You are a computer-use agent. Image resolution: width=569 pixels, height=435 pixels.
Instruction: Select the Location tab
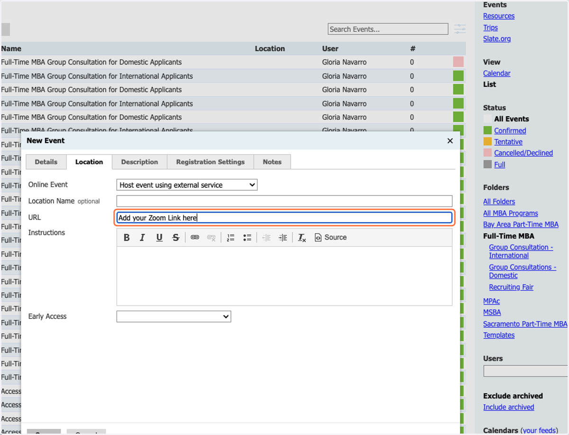tap(89, 162)
